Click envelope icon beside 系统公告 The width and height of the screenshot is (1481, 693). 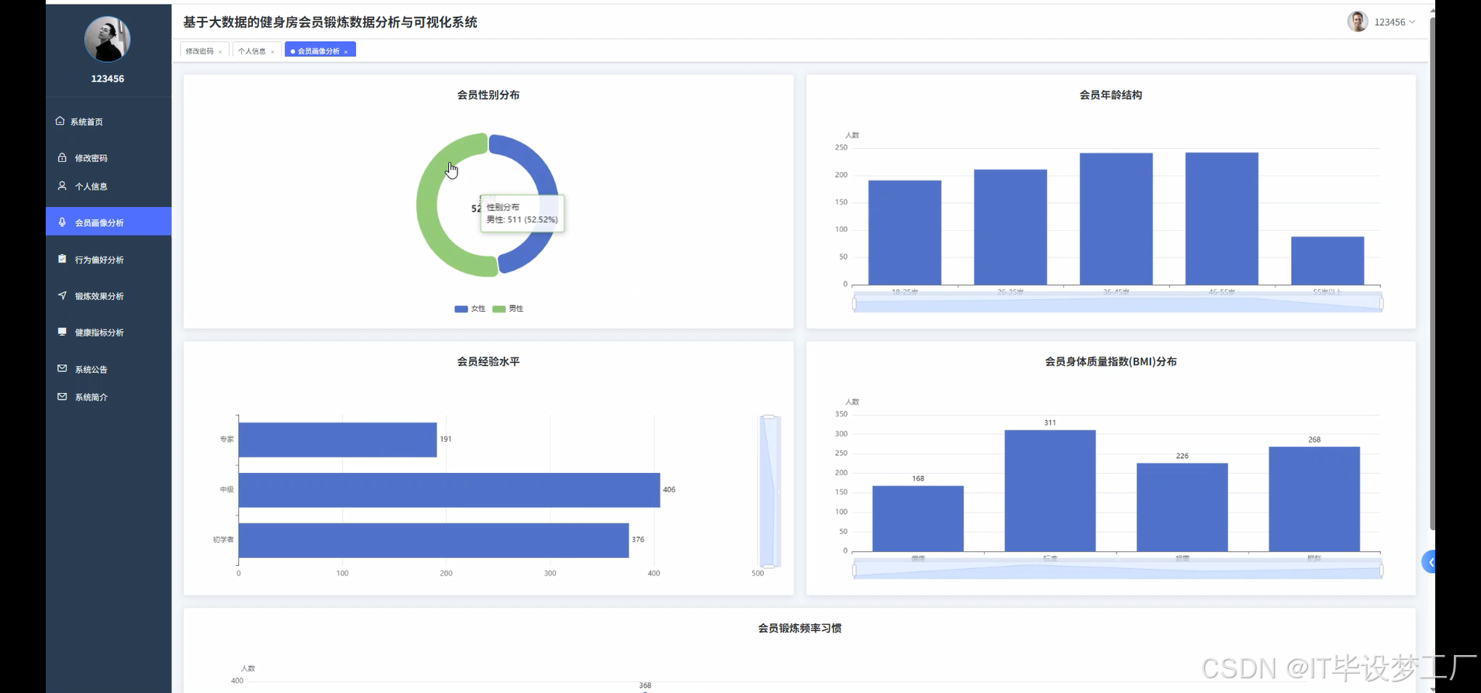(x=62, y=368)
